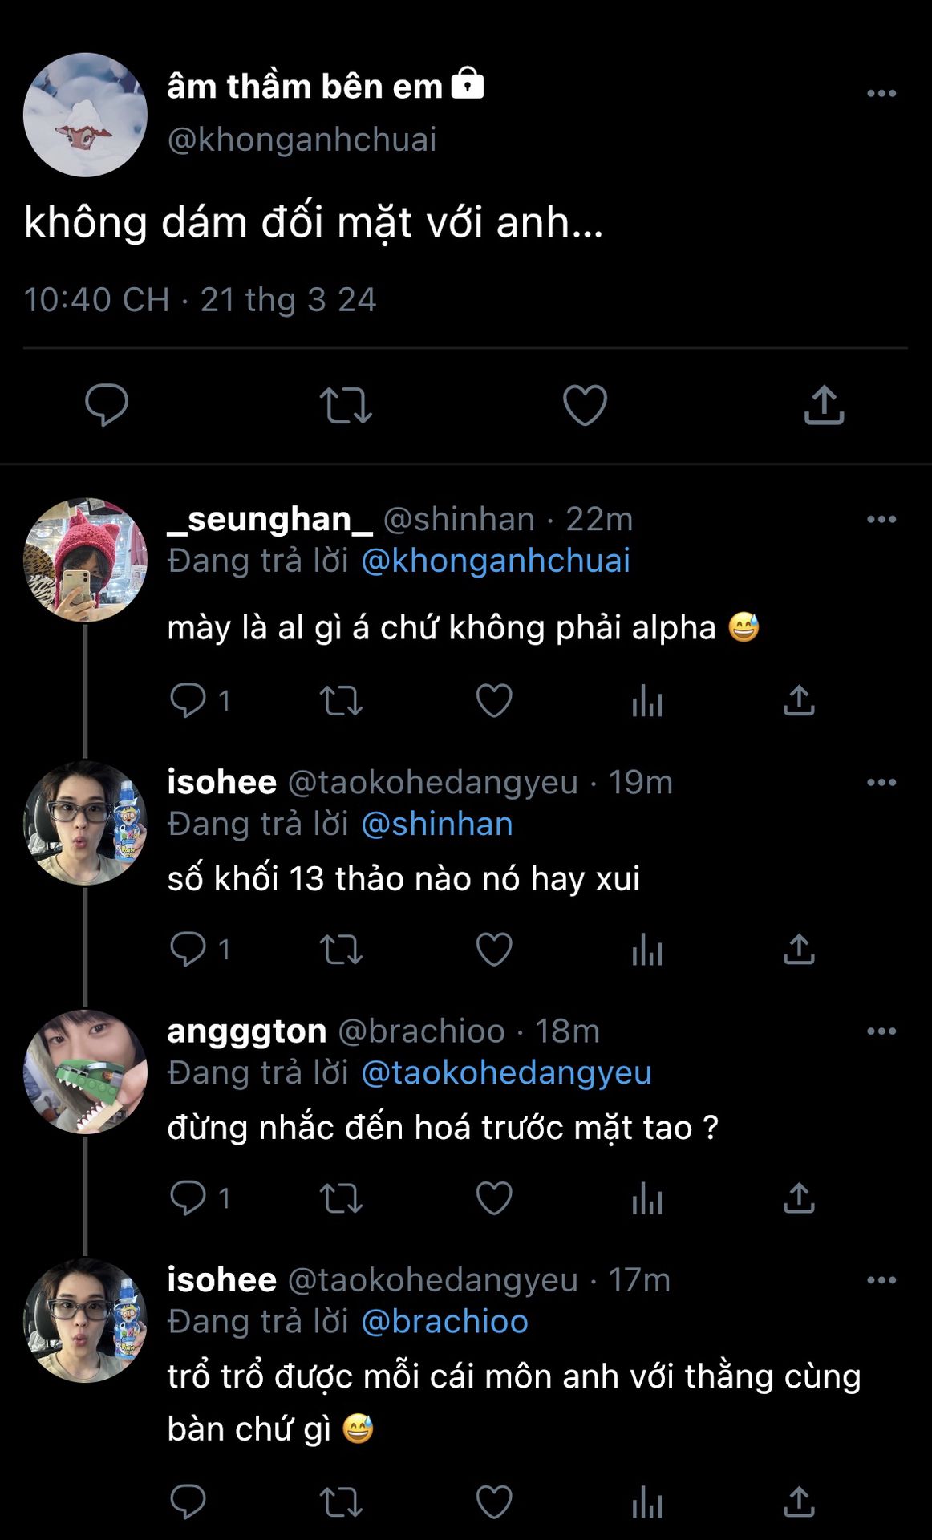This screenshot has height=1540, width=932.
Task: Reply to the main tweet by âm thầm bên em
Action: 107,404
